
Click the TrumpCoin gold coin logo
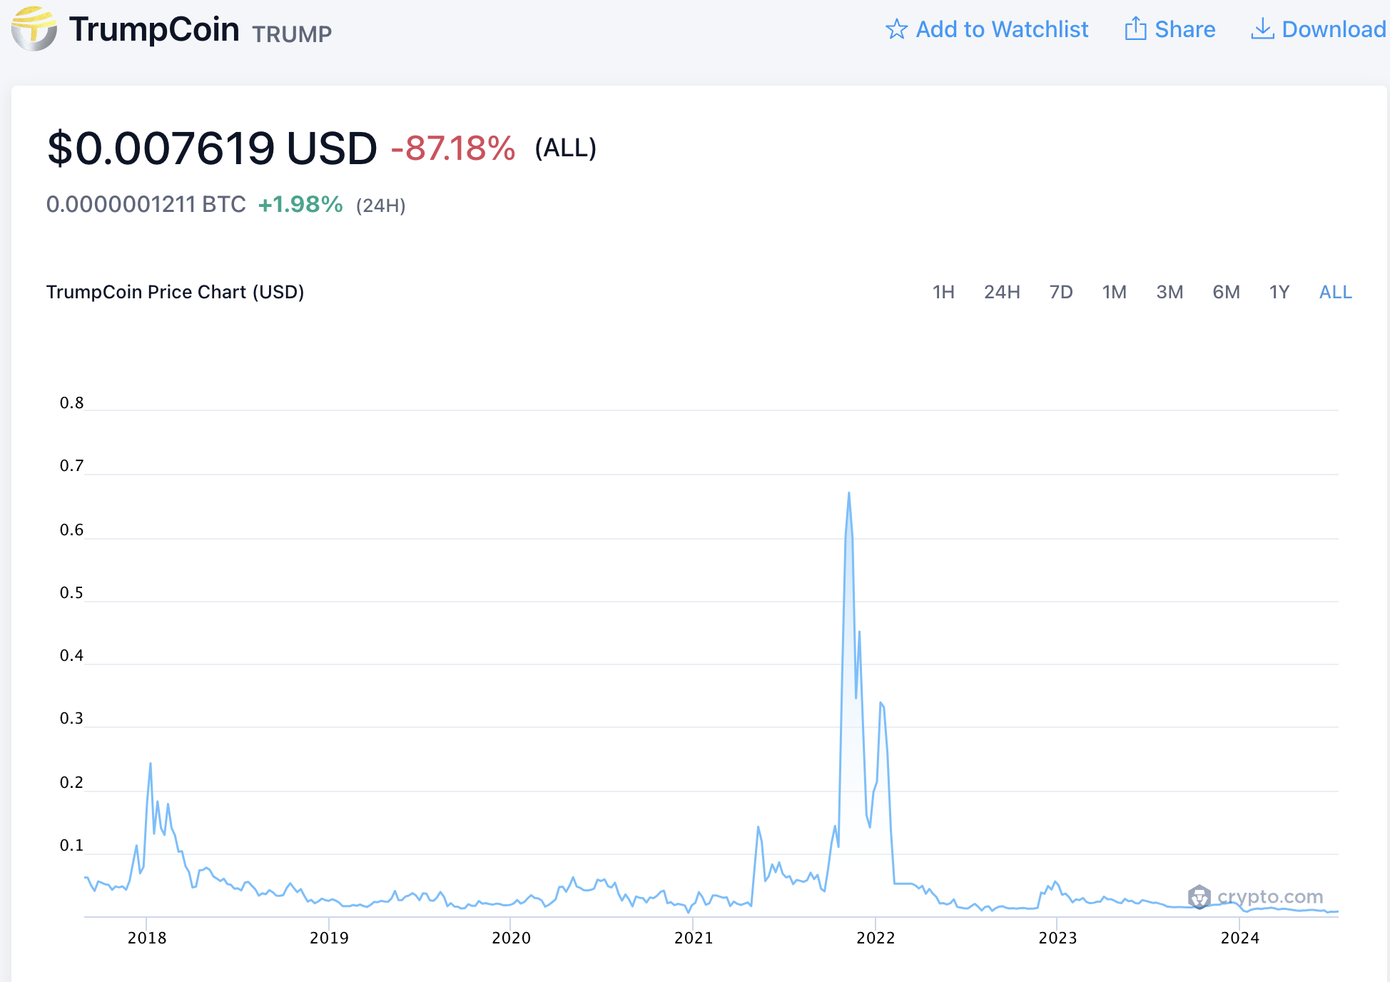[34, 29]
